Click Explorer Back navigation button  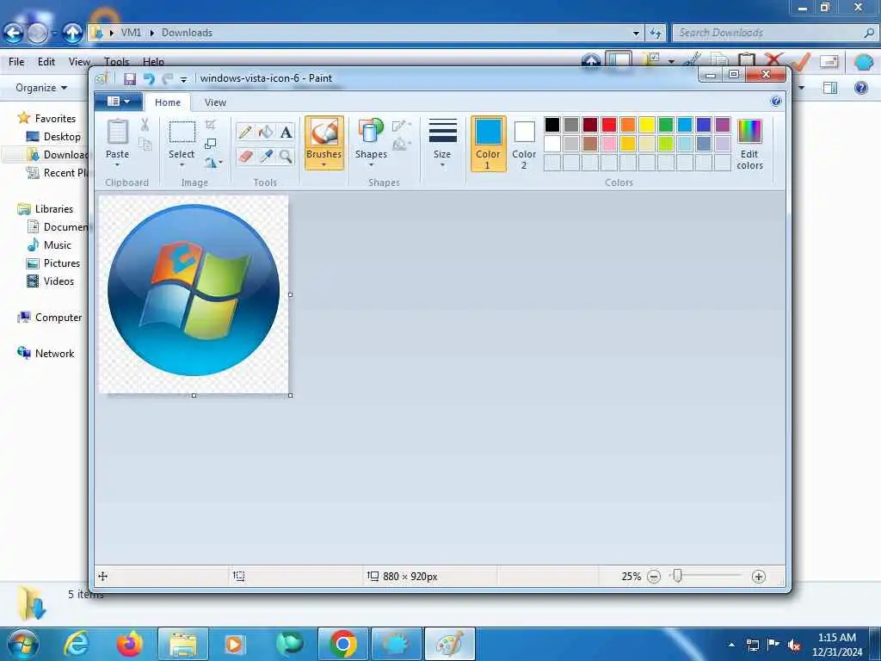point(14,34)
